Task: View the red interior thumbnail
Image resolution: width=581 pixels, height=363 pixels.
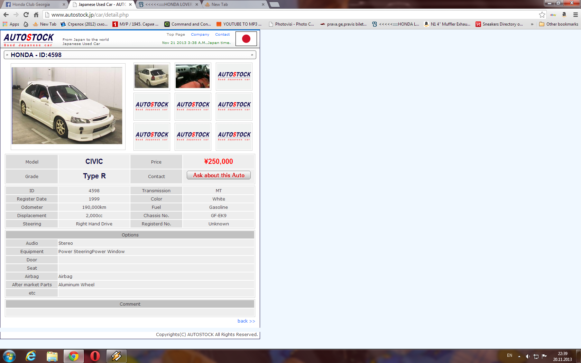Action: tap(193, 76)
